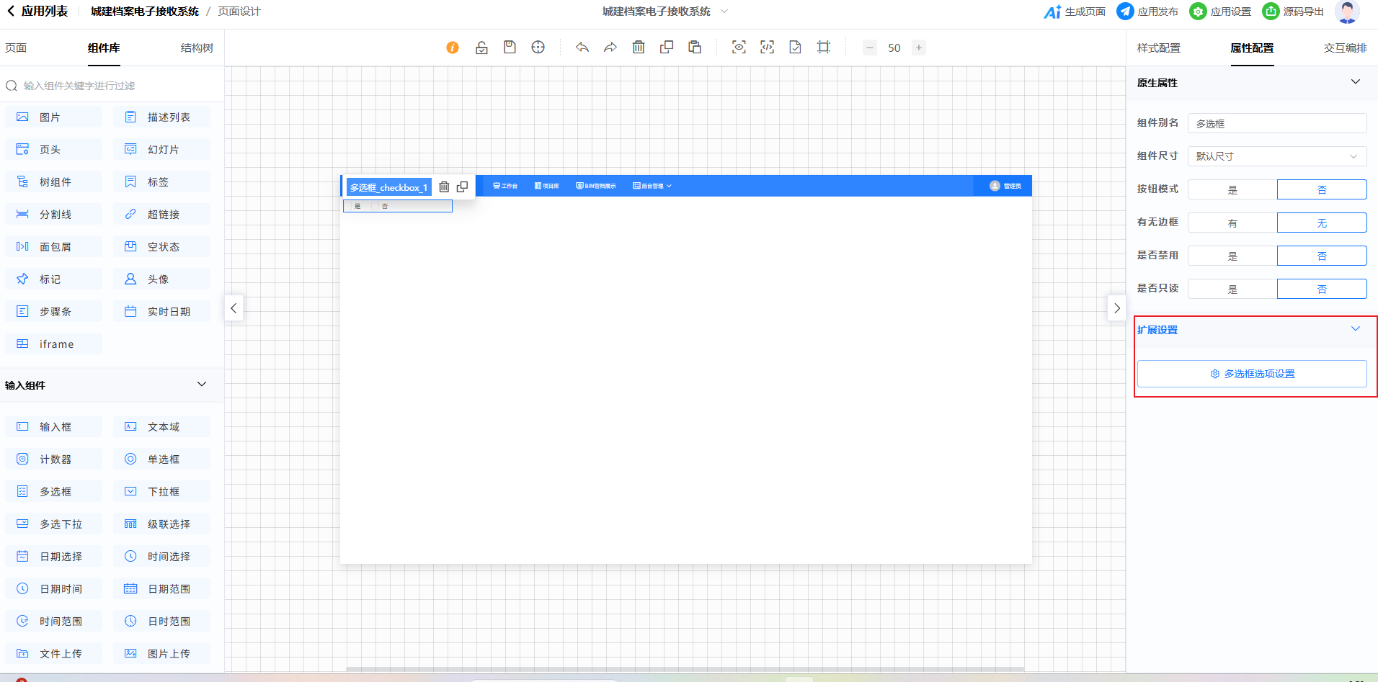1378x682 pixels.
Task: Open the 结构树 tab
Action: (x=197, y=48)
